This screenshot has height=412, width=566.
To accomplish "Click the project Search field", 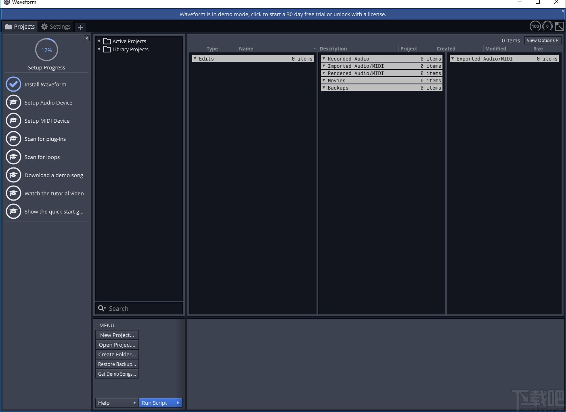I will point(139,308).
